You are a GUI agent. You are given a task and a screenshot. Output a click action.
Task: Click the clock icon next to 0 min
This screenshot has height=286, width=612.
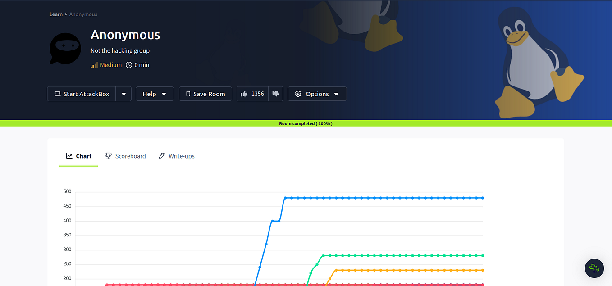click(128, 65)
